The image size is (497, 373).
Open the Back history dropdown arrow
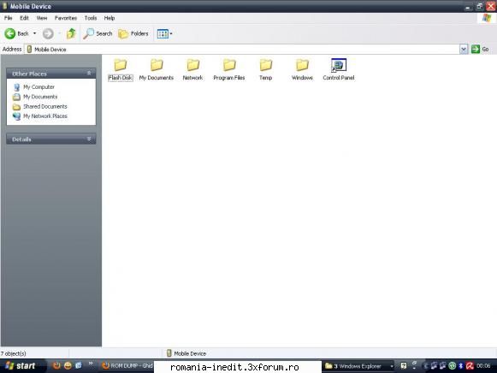point(34,33)
